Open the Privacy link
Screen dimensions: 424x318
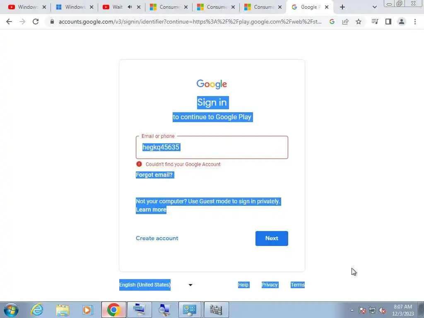[269, 285]
